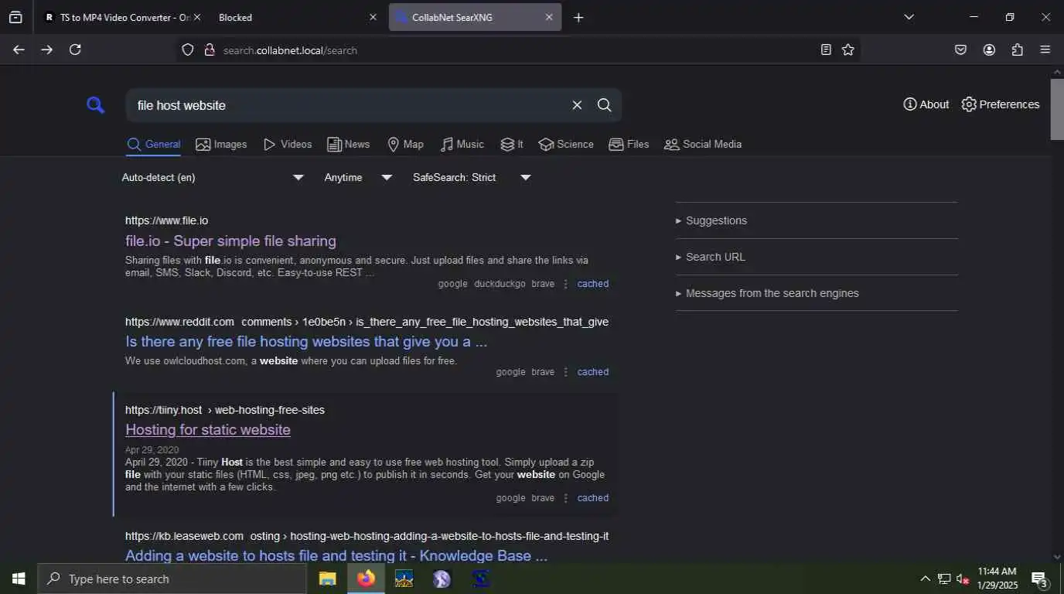Show hidden system tray icons
Screen dimensions: 1064x594
point(925,579)
